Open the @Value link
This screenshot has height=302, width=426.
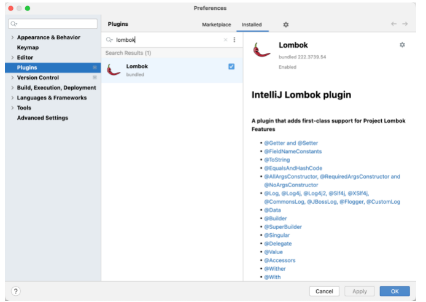(273, 252)
